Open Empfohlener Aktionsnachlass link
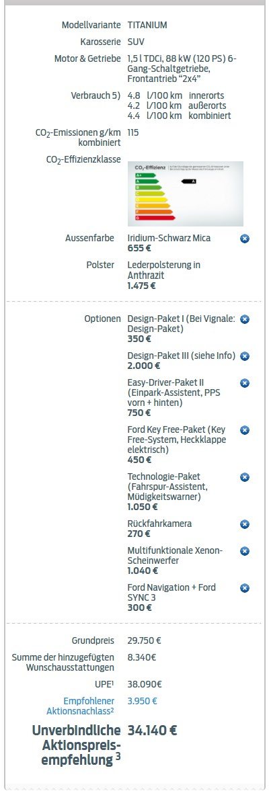Viewport: 269px width, 791px height. tap(80, 706)
